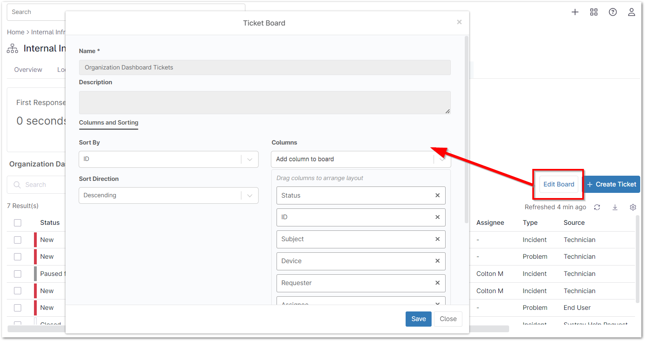The image size is (645, 341).
Task: Select the Paused ticket row checkbox
Action: click(18, 274)
